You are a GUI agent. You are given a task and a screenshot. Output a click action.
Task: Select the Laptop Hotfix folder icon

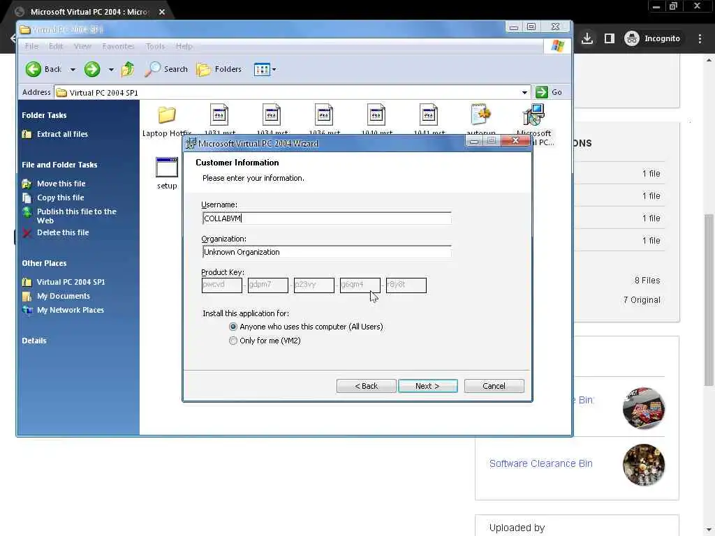167,115
